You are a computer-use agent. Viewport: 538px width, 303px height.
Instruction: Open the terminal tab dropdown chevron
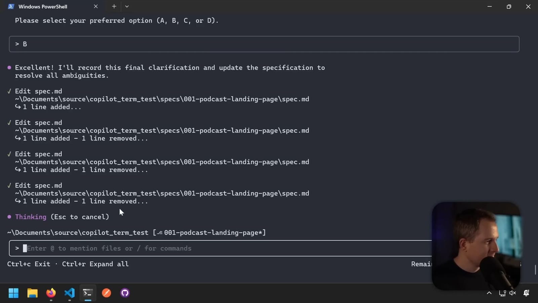pos(127,6)
